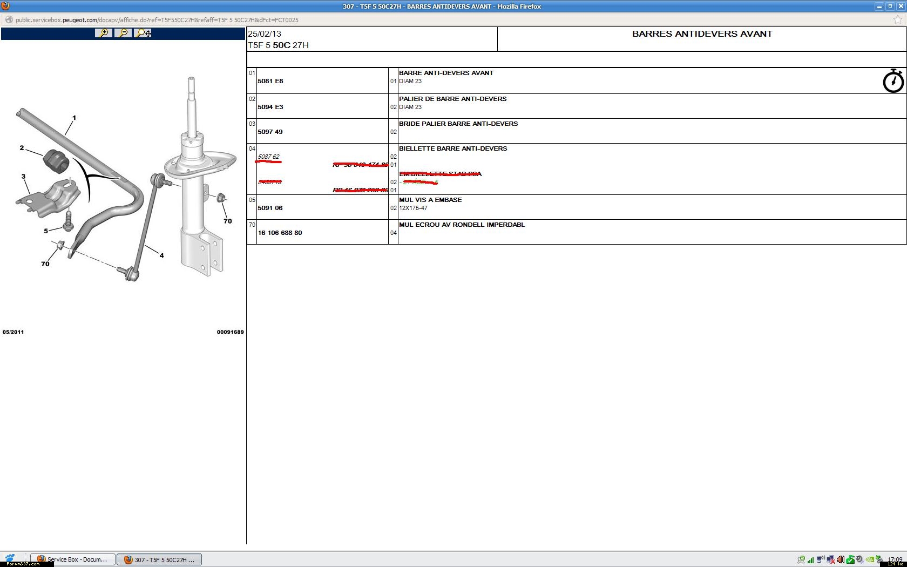The image size is (907, 567).
Task: Bookmark this page with the star icon
Action: (898, 20)
